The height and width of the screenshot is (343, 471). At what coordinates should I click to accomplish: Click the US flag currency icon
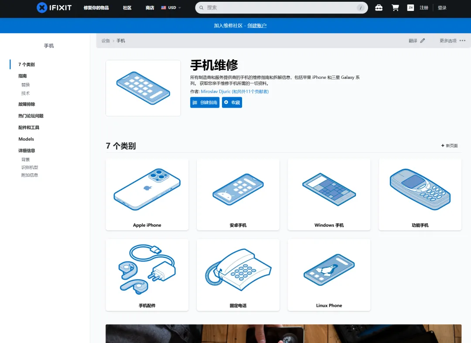[164, 7]
